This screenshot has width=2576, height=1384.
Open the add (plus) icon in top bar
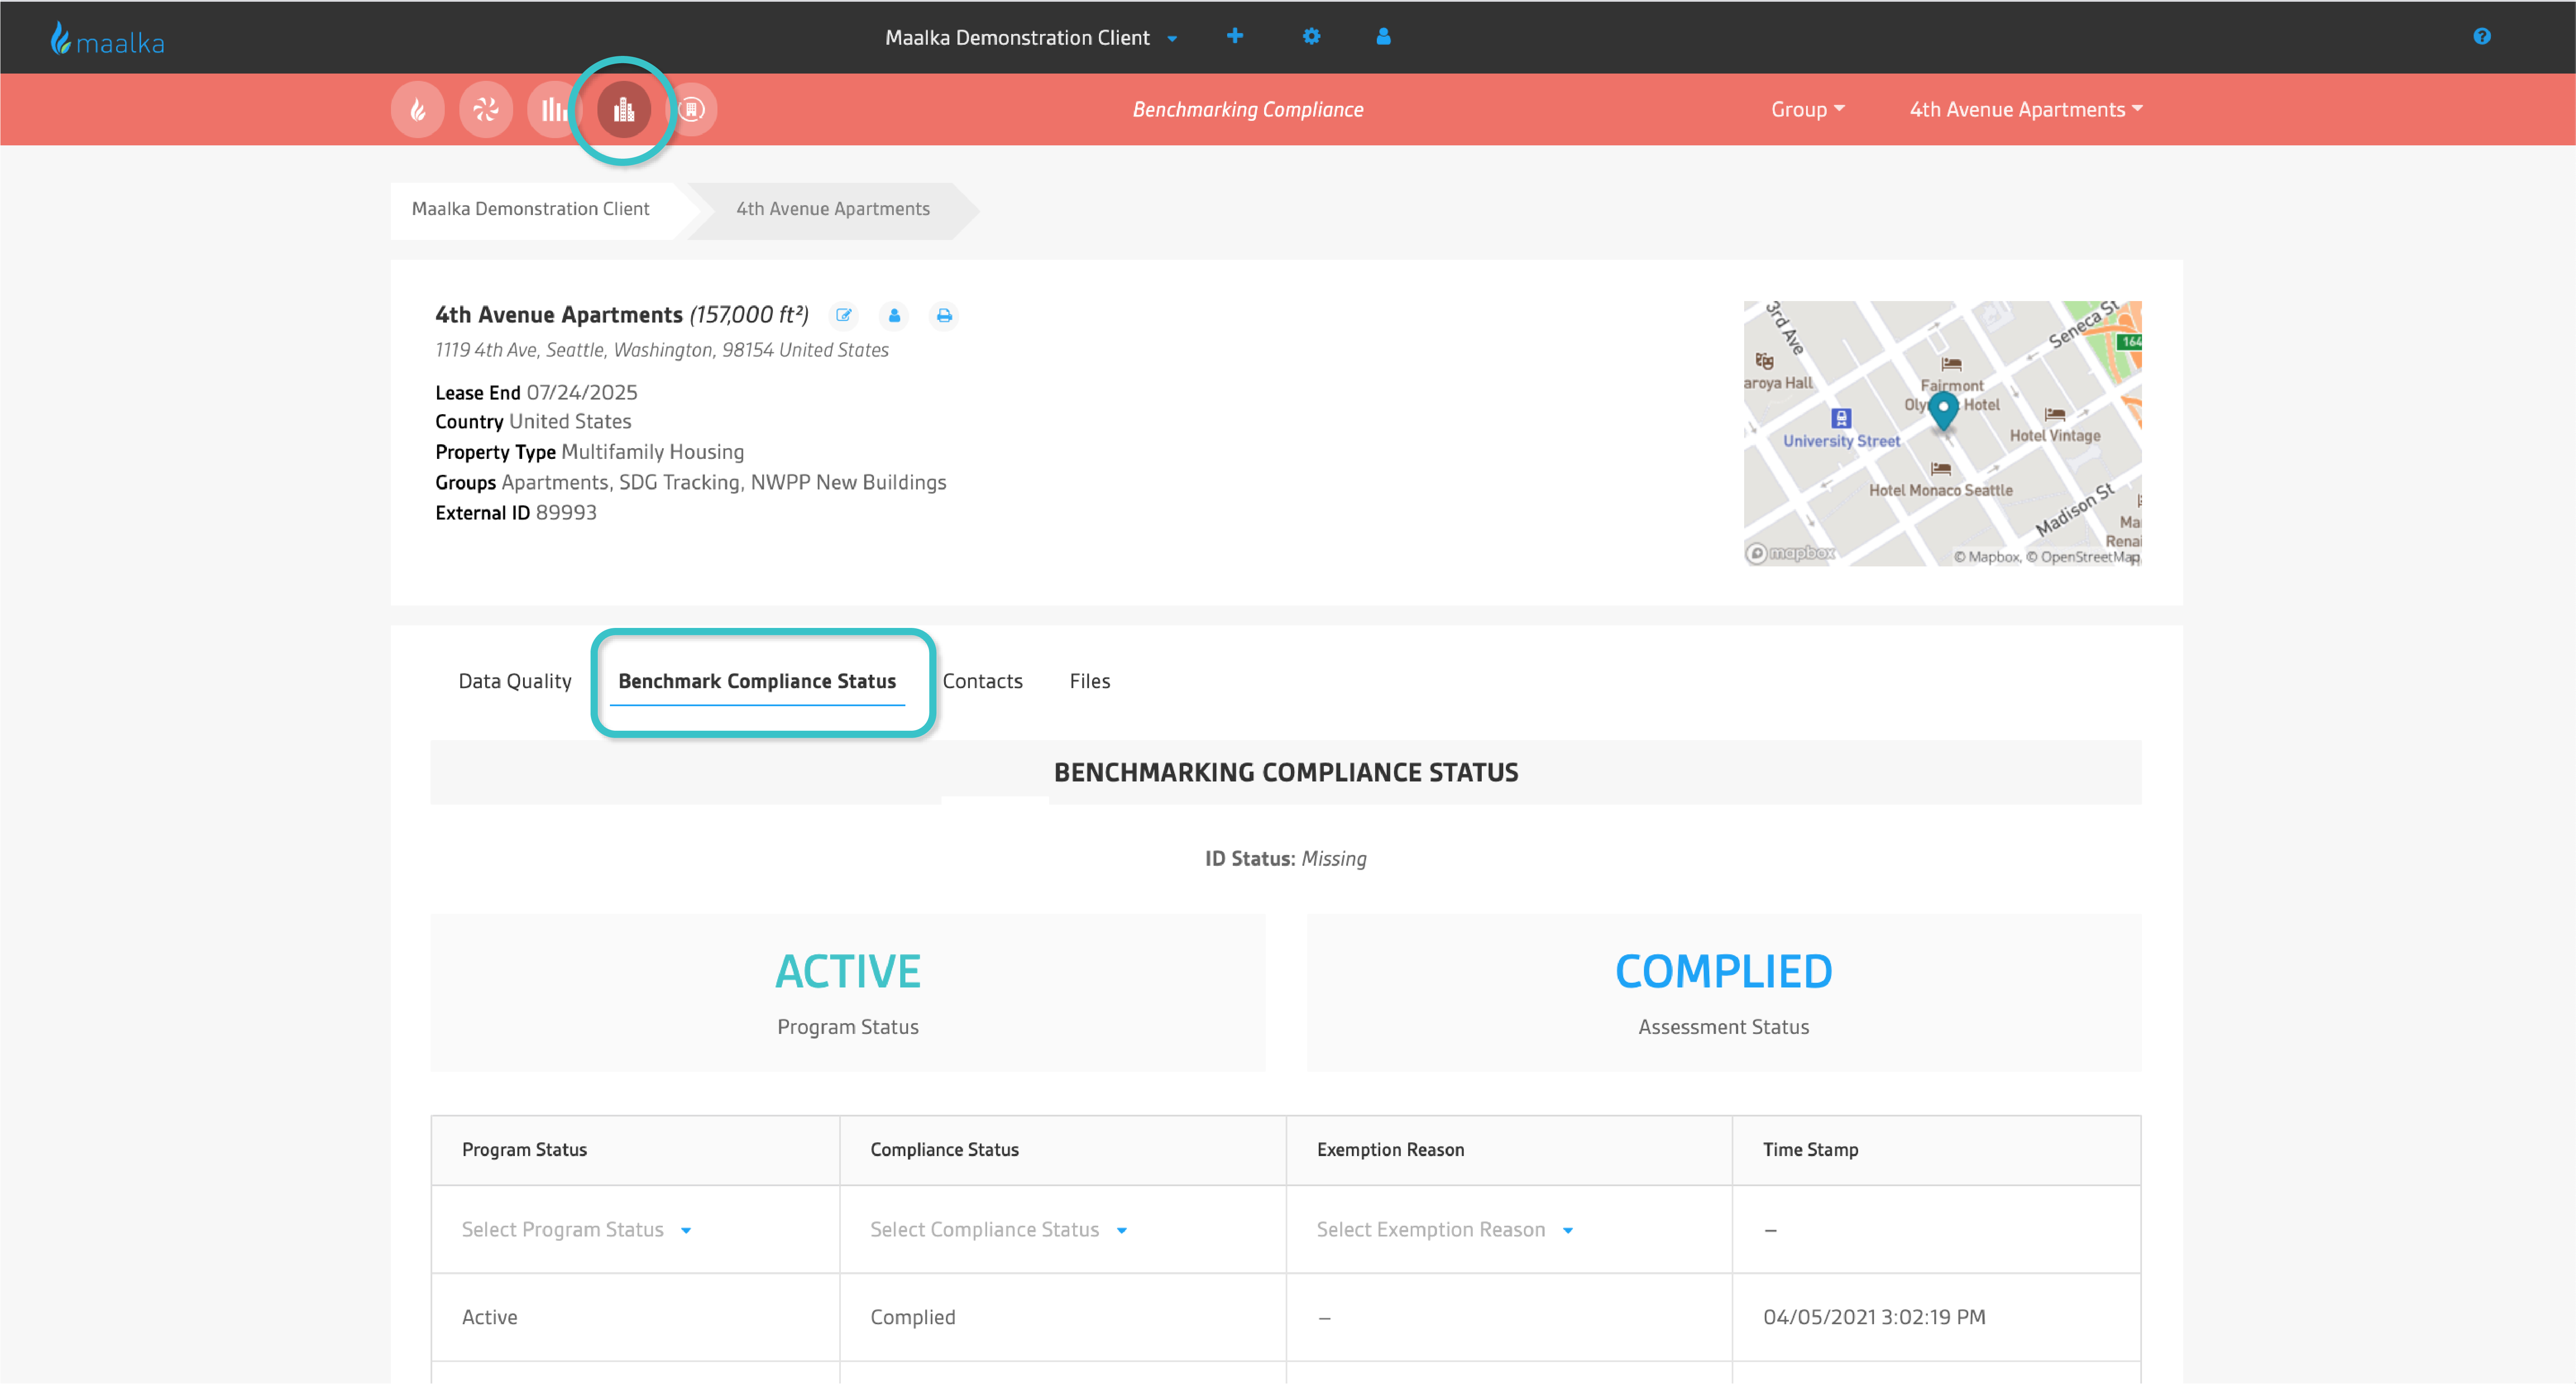[x=1235, y=36]
